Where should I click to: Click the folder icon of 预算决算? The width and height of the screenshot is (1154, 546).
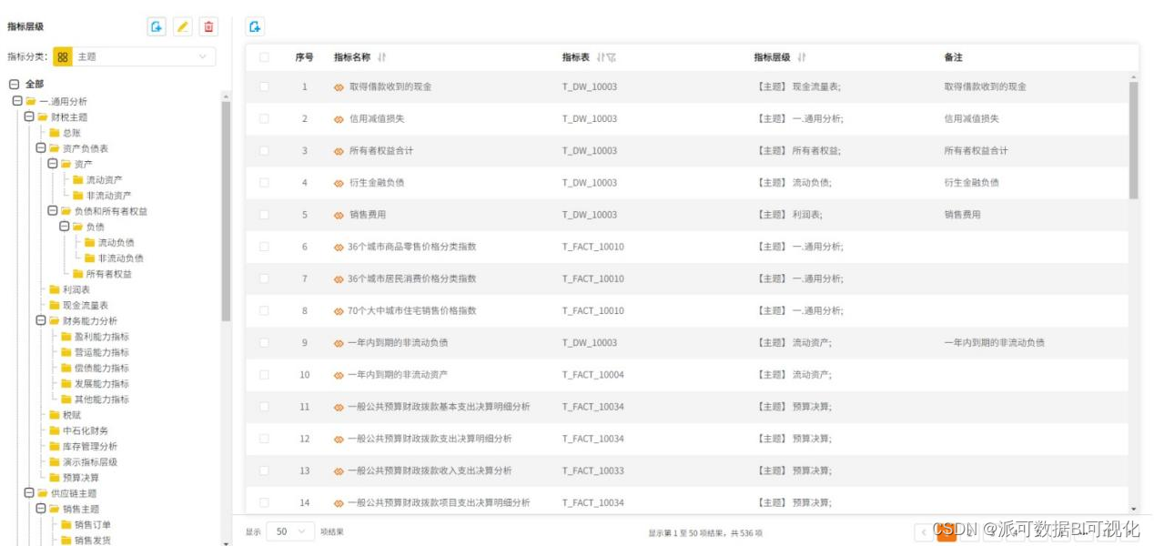(55, 478)
